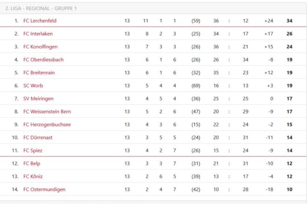Click FC Lerchenfeld's 34 points value
Screen dimensions: 307x204
(289, 21)
